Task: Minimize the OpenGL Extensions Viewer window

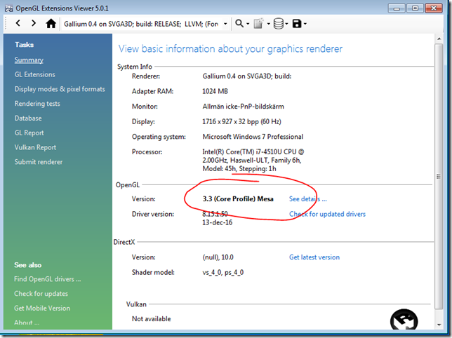Action: point(397,8)
